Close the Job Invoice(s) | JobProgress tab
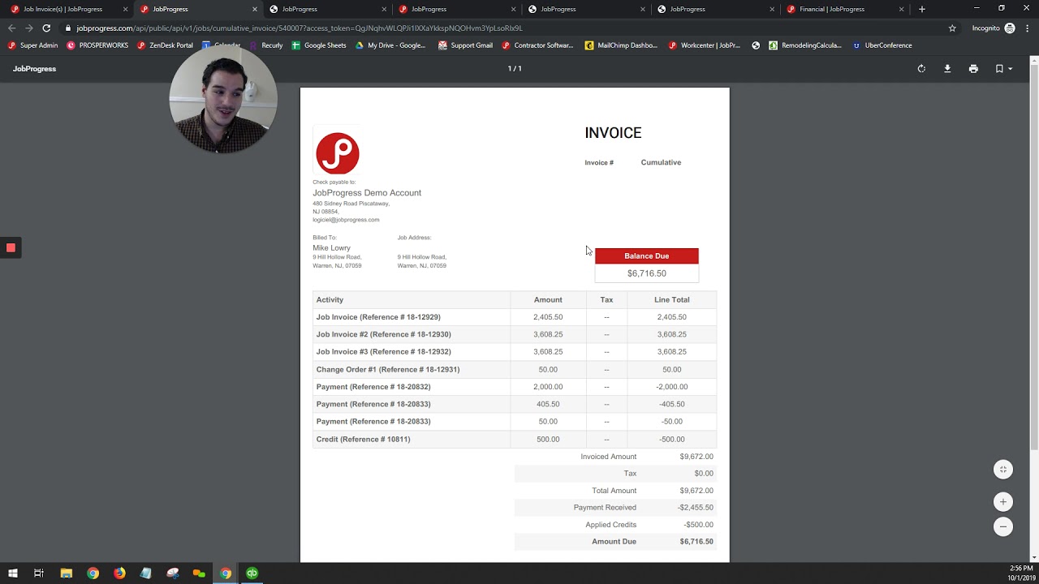Screen dimensions: 1039x584 125,9
